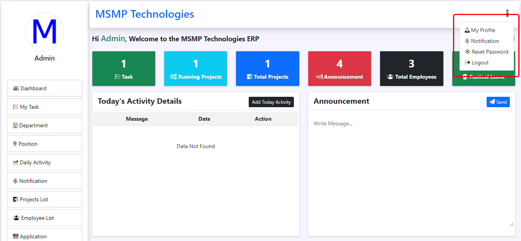Click the person icon beside My Profile
Image resolution: width=521 pixels, height=241 pixels.
click(467, 30)
